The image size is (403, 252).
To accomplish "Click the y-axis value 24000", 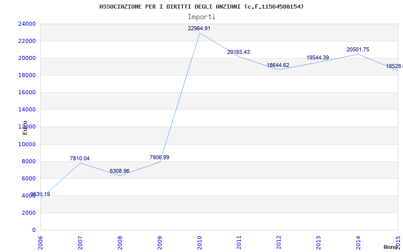I will pyautogui.click(x=27, y=24).
